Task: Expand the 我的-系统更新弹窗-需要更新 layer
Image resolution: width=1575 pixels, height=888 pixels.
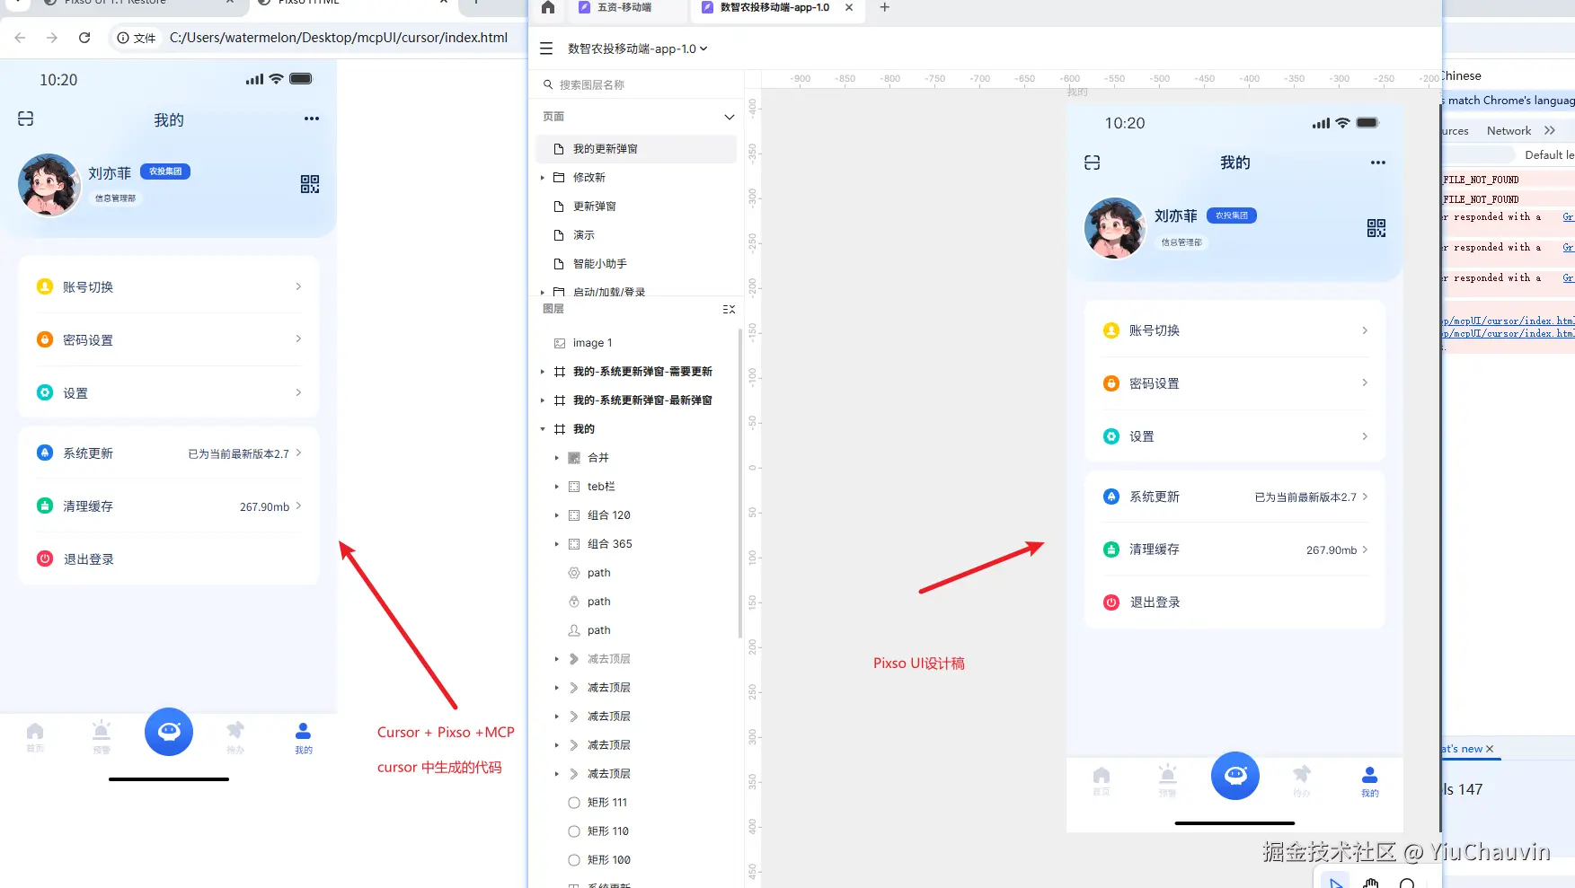Action: (x=543, y=372)
